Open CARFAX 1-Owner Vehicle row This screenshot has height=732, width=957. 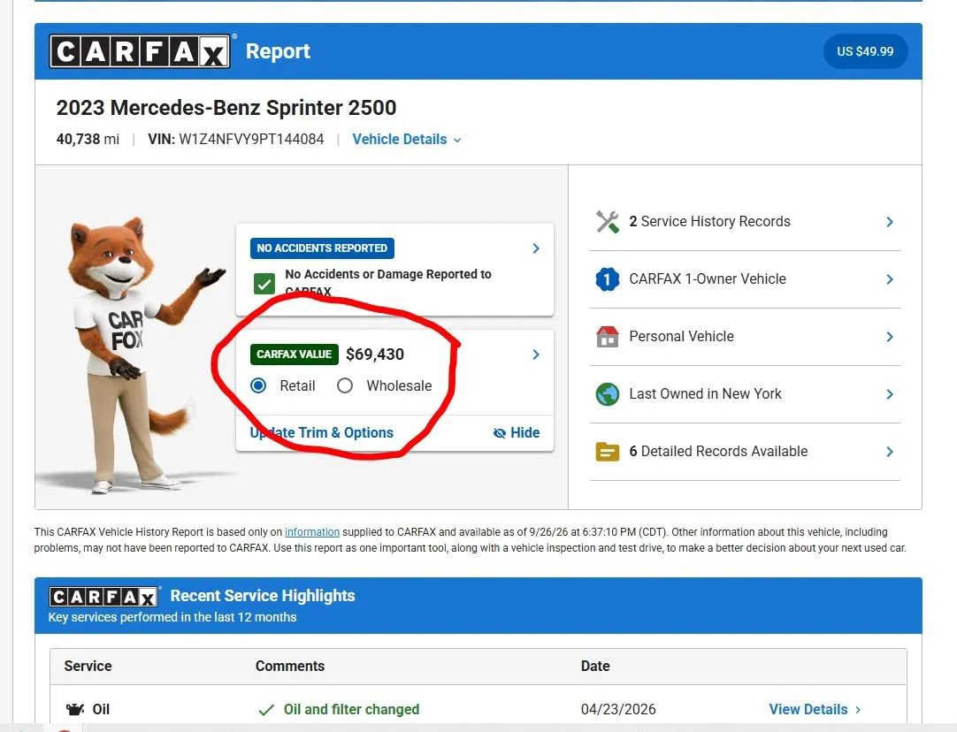tap(745, 278)
